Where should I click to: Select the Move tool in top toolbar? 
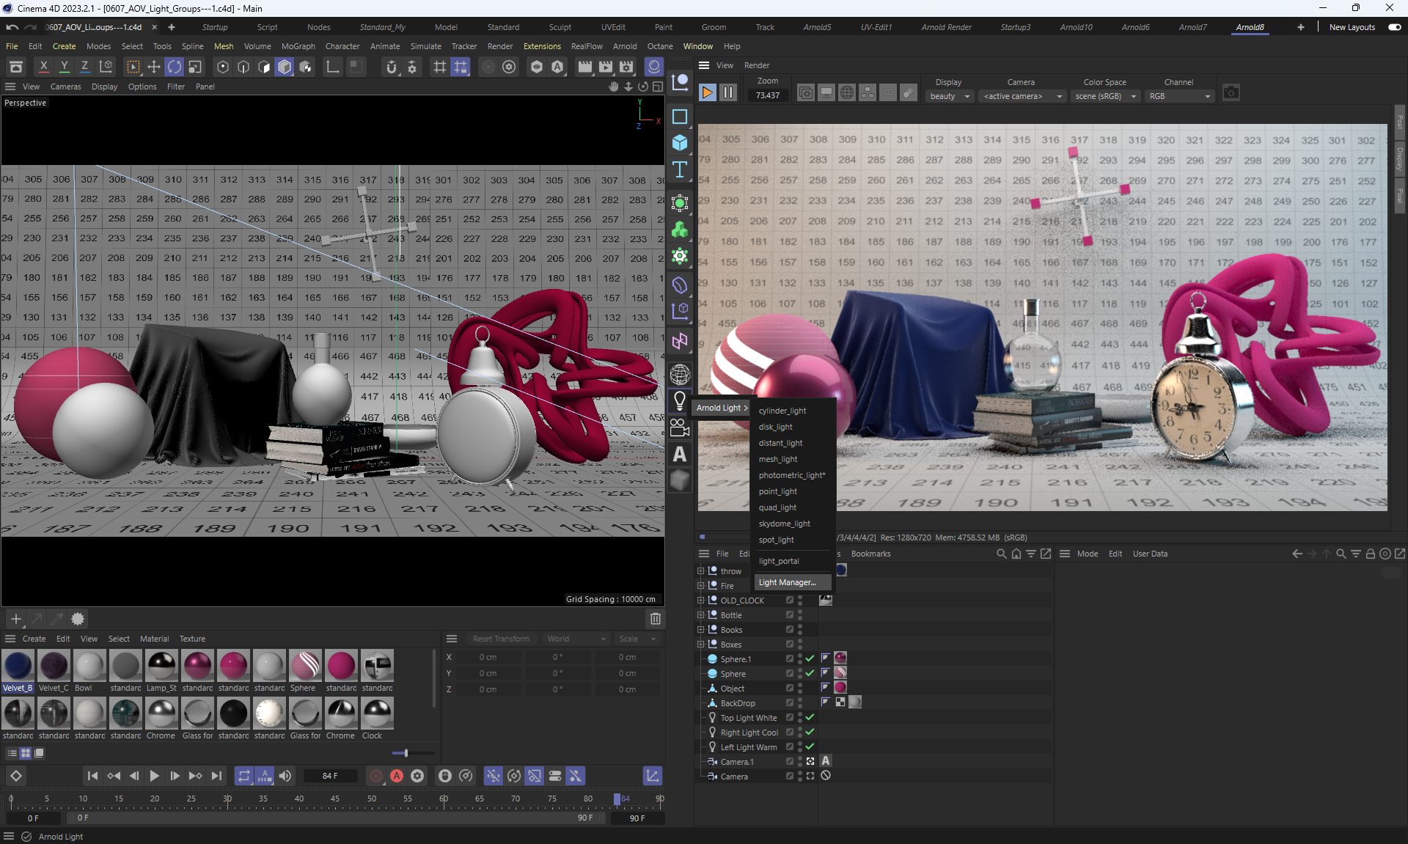click(154, 67)
